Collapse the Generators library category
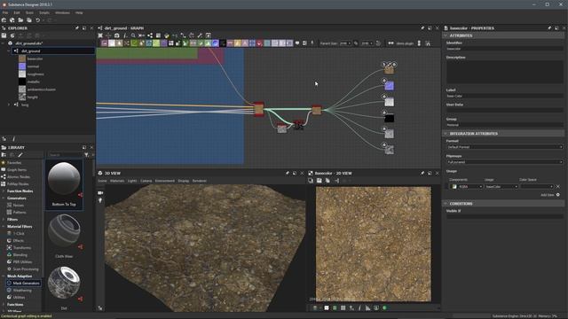The width and height of the screenshot is (568, 319). point(4,198)
